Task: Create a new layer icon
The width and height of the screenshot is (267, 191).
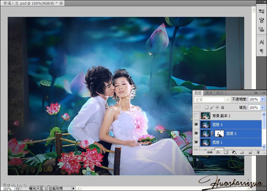Action: click(x=250, y=152)
